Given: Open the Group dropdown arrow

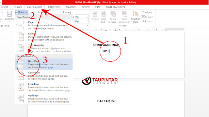Looking at the screenshot, I should 153,17.
